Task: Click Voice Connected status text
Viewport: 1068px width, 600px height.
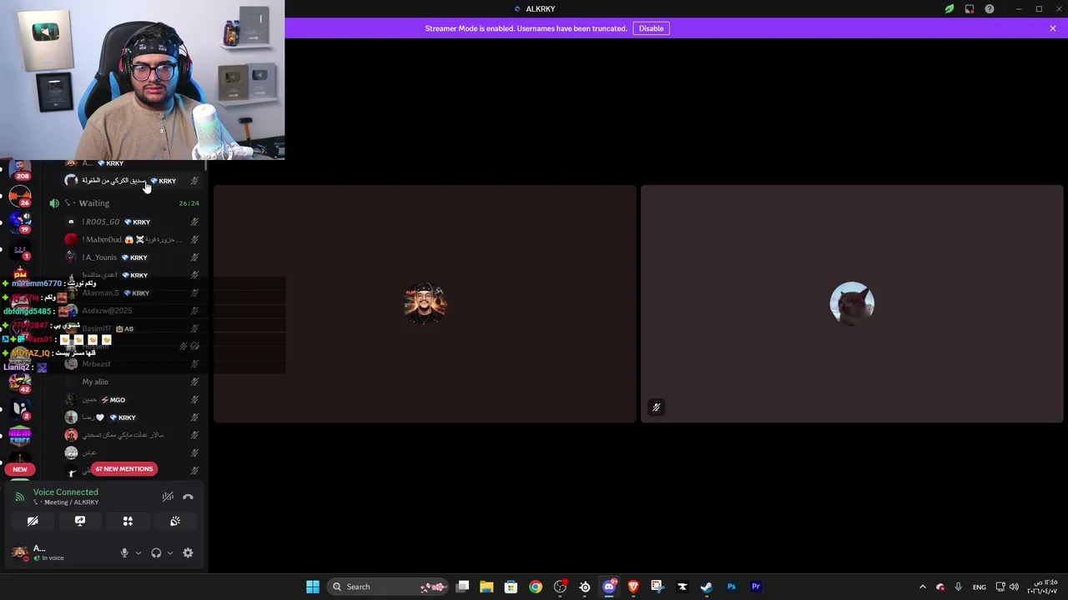Action: click(x=65, y=492)
